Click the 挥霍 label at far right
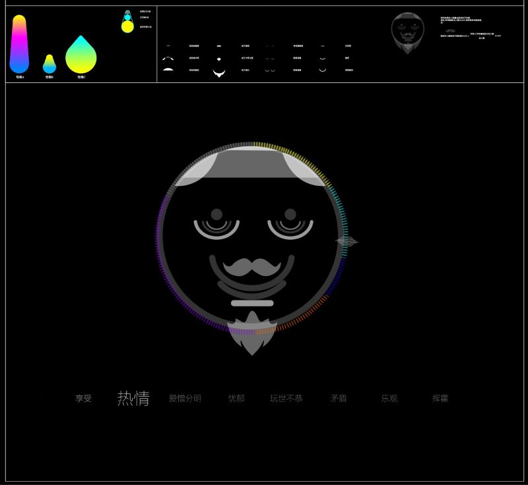This screenshot has height=485, width=528. click(441, 399)
